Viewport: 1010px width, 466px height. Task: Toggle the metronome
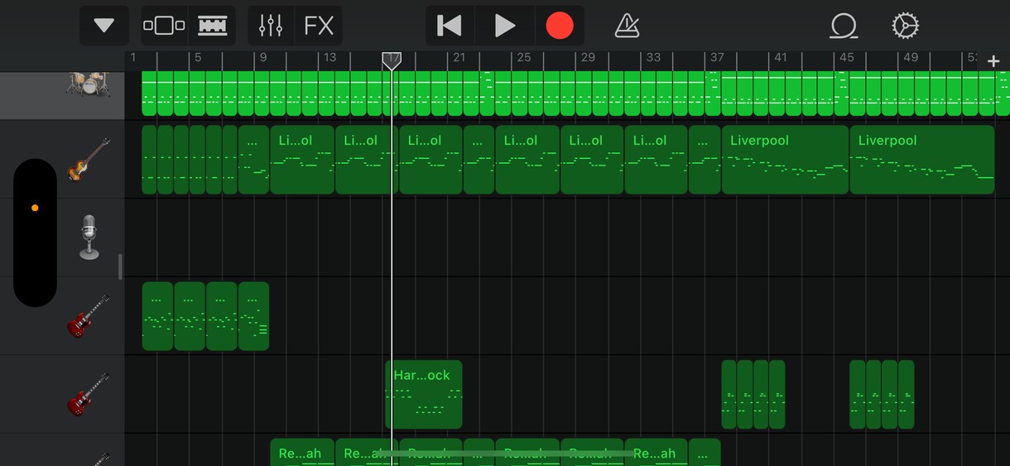[627, 26]
